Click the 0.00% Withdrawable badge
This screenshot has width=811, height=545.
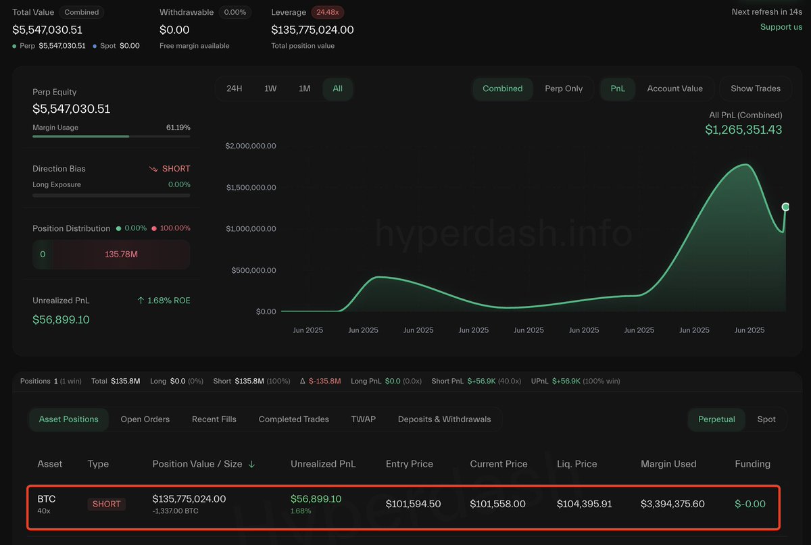click(236, 11)
